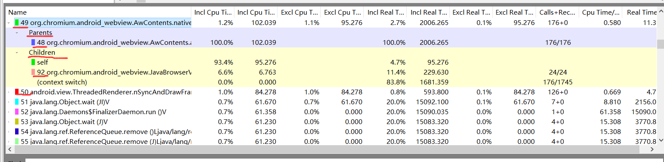
Task: Click horizontal scrollbar left arrow
Action: (x=9, y=149)
